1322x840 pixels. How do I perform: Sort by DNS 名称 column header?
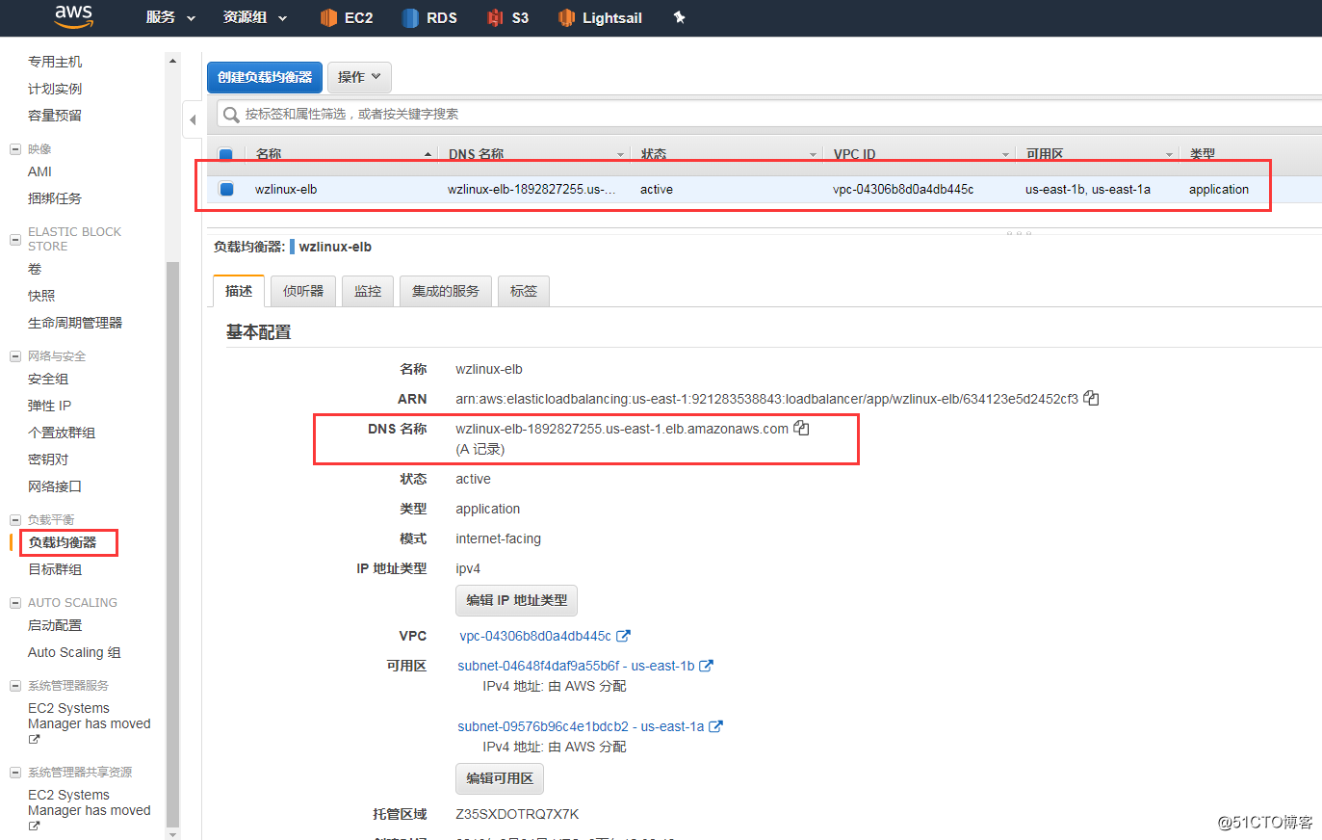pyautogui.click(x=534, y=154)
